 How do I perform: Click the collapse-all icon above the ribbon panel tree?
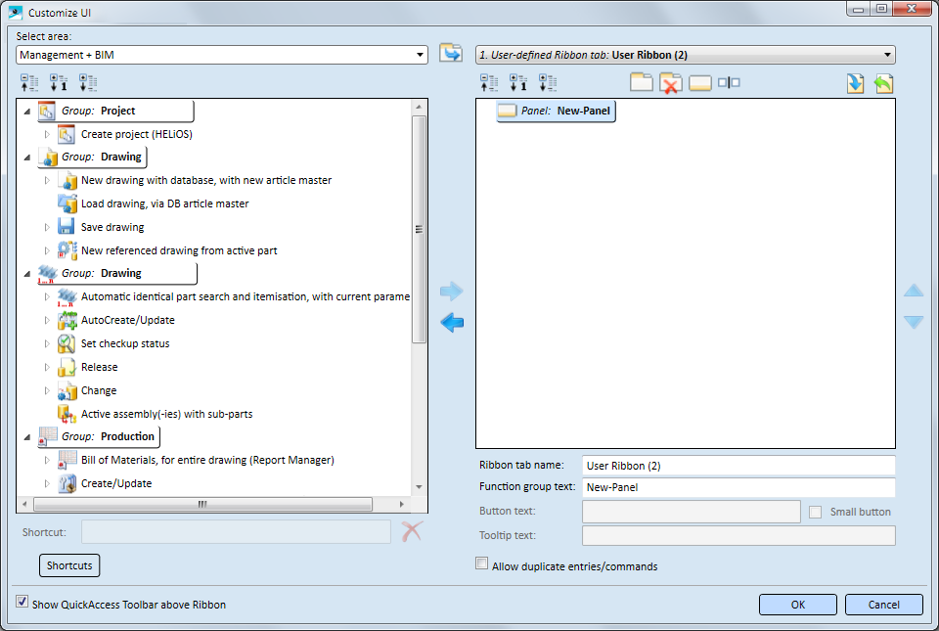[489, 82]
